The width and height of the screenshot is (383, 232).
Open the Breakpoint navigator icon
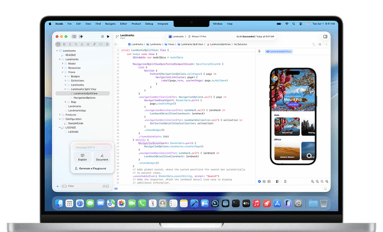(x=101, y=44)
